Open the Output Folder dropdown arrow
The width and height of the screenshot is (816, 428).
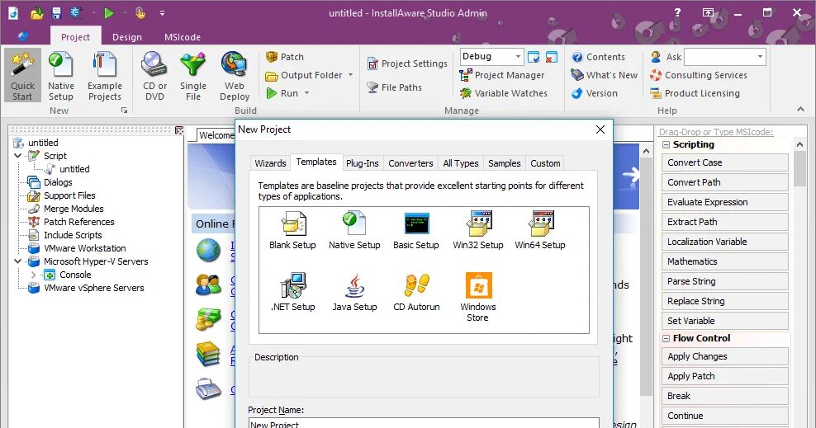(x=350, y=75)
